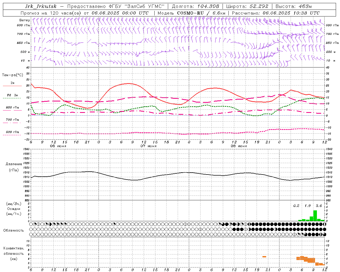The width and height of the screenshot is (340, 272).
Task: Click the '(км)' unit under convective cloudiness
Action: (14, 259)
